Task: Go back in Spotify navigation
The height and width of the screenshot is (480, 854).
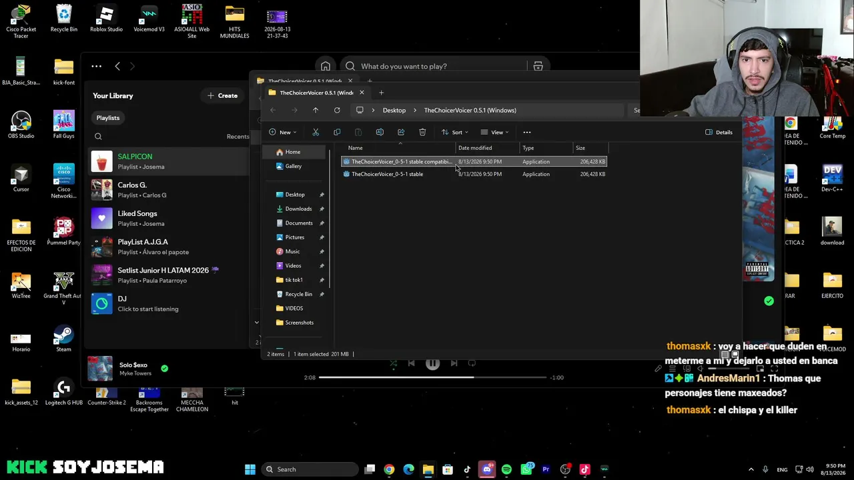Action: [117, 66]
